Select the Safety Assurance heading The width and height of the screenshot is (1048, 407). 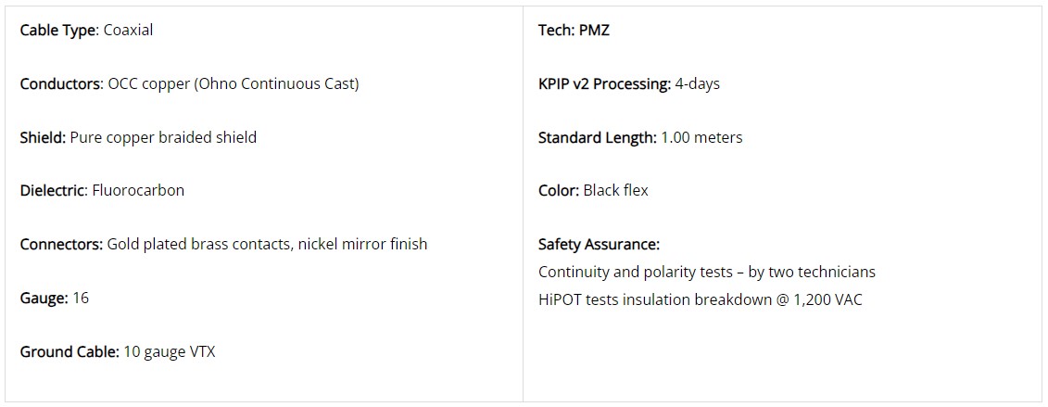click(x=599, y=244)
